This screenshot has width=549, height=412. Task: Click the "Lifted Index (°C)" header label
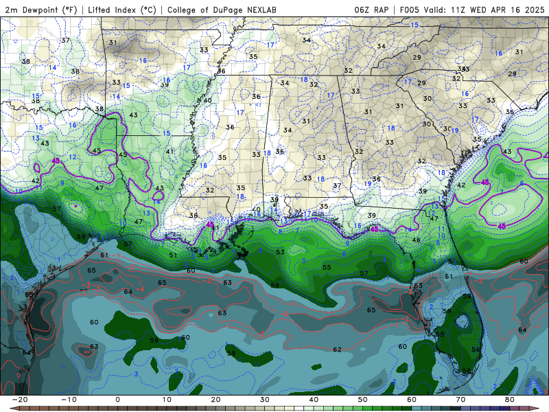click(x=122, y=10)
